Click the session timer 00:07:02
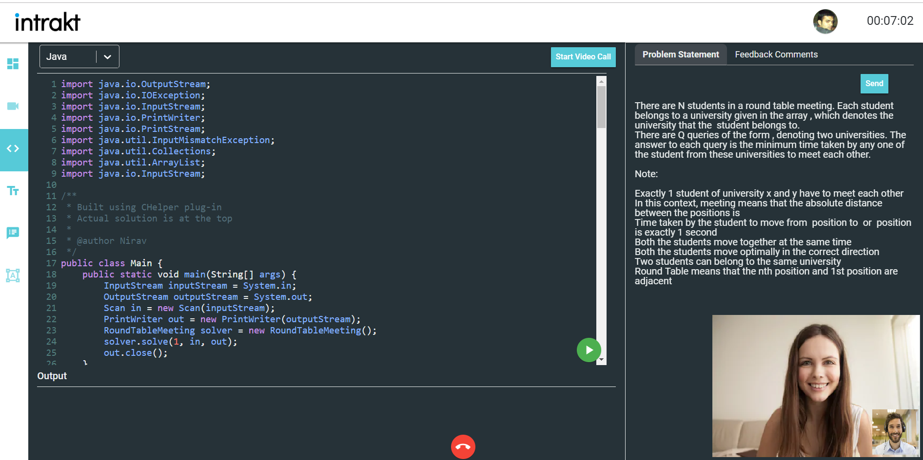The image size is (923, 460). [x=890, y=21]
